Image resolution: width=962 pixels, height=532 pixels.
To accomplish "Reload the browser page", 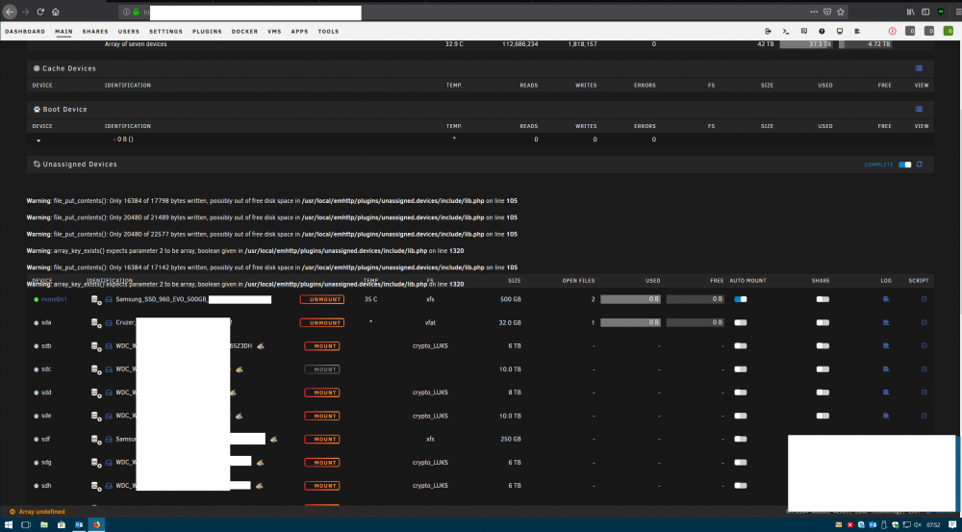I will click(x=40, y=12).
